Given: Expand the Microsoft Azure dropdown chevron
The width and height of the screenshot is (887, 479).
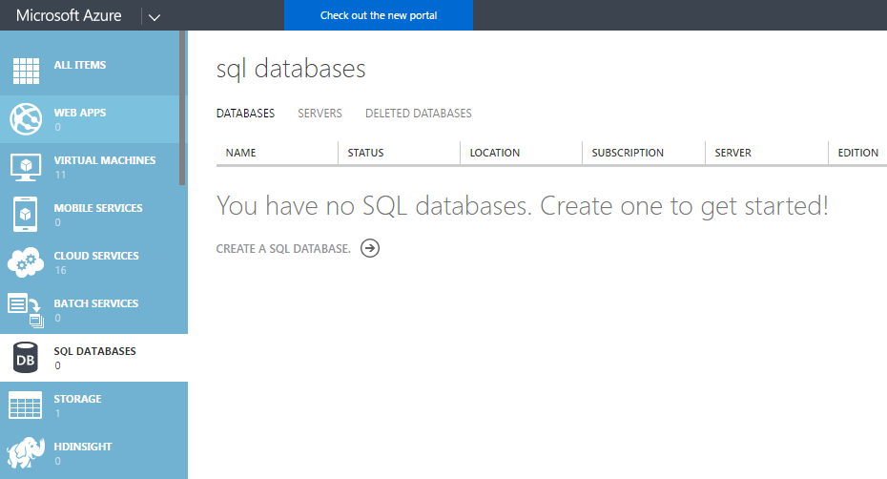Looking at the screenshot, I should [x=155, y=17].
